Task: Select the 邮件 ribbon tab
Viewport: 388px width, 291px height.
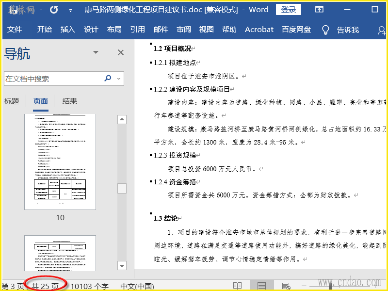Action: tap(161, 29)
